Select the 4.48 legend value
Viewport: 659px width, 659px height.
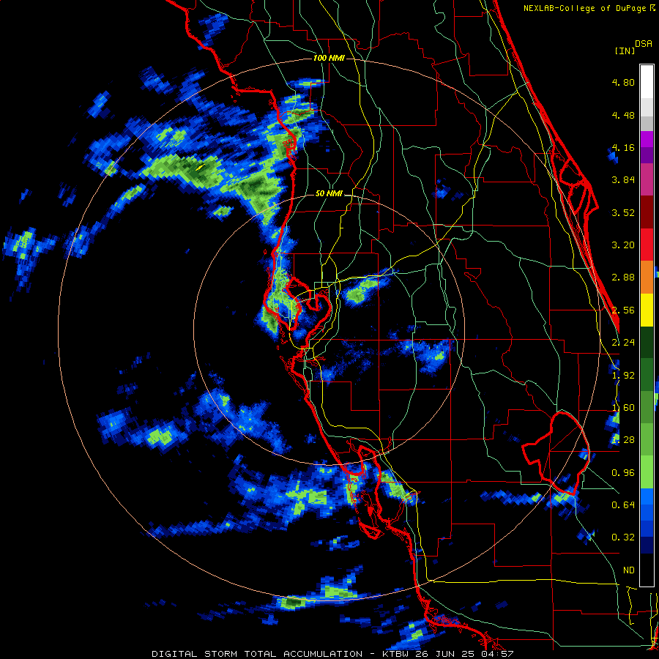pos(623,115)
